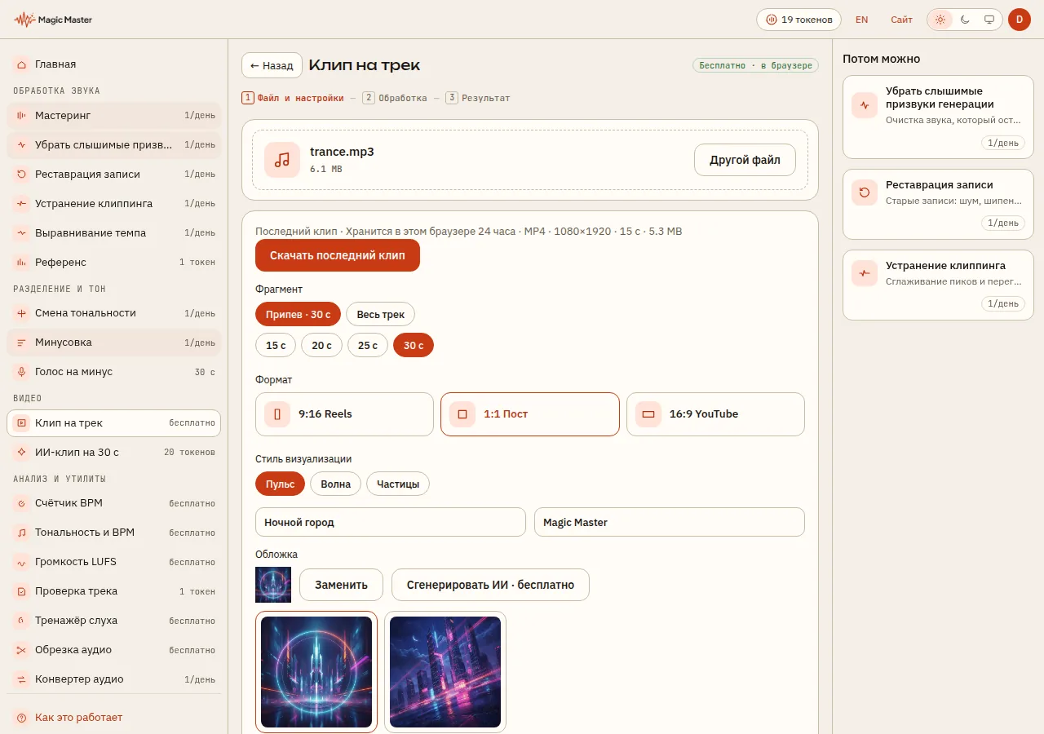Open Смена тональности in sidebar
This screenshot has width=1044, height=734.
click(113, 313)
